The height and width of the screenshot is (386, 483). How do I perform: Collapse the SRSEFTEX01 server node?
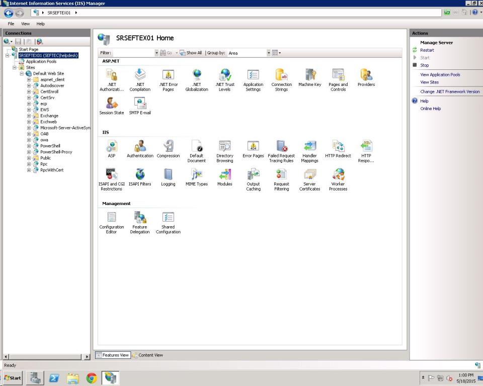tap(8, 55)
